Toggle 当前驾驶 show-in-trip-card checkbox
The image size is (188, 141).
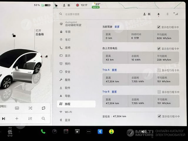point(159,27)
